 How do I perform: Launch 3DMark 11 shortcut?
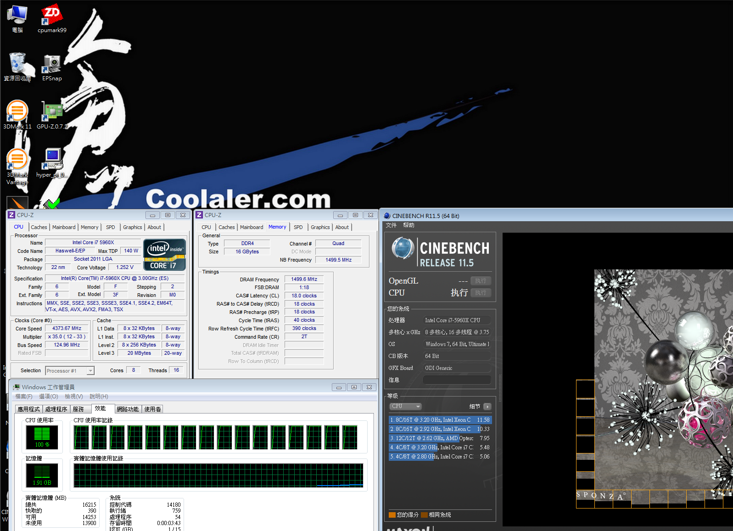(x=17, y=115)
